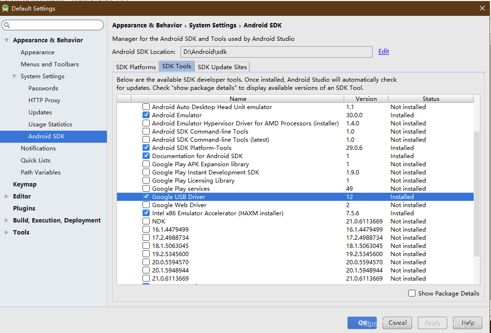Select the Google Play APK Expansion library row

pyautogui.click(x=295, y=164)
